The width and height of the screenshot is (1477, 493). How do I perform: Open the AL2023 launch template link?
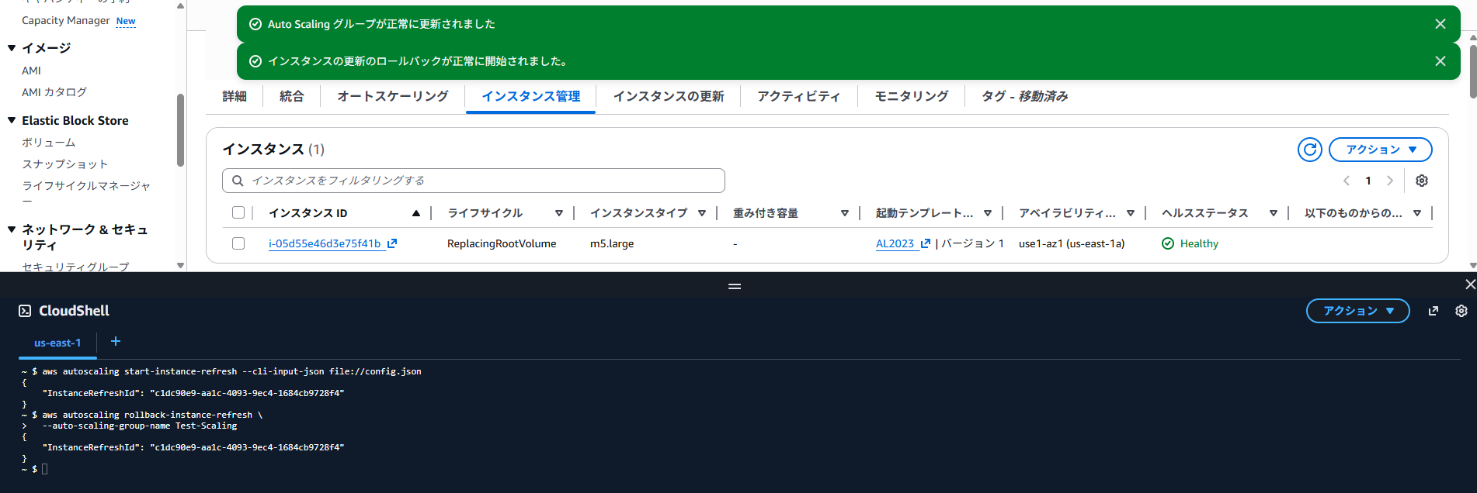895,243
